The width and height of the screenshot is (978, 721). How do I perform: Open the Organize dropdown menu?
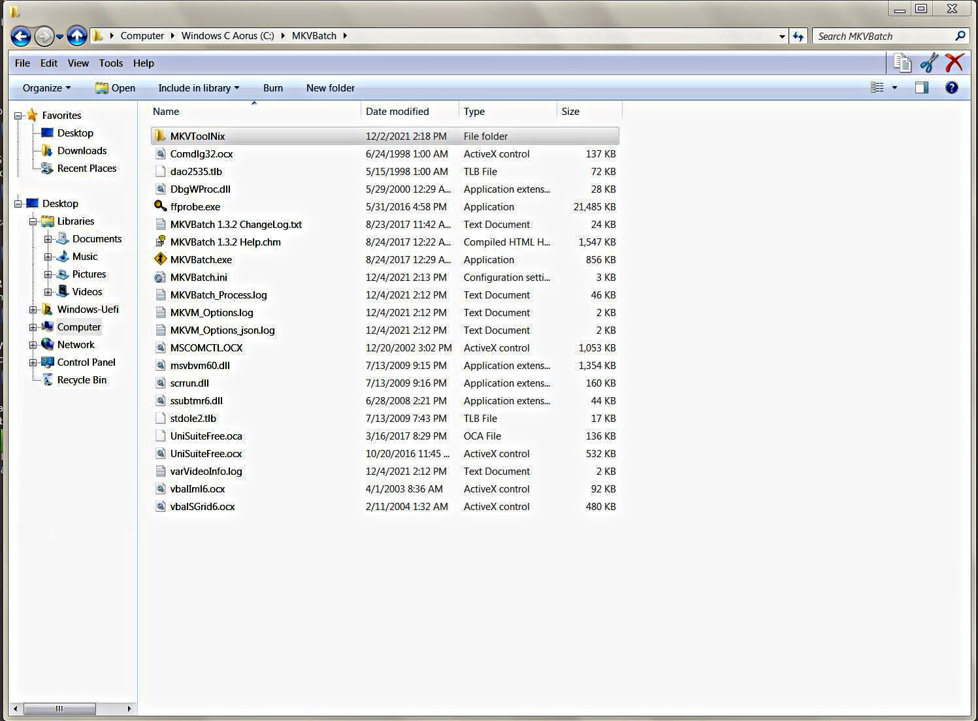[x=46, y=88]
